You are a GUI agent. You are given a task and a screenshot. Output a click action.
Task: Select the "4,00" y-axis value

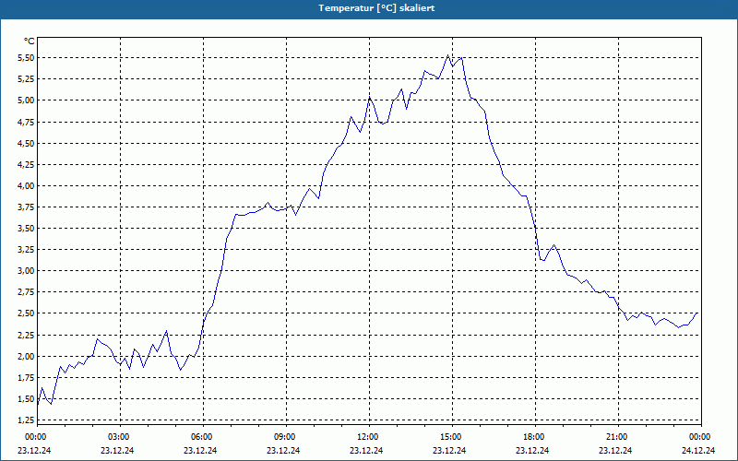[26, 186]
